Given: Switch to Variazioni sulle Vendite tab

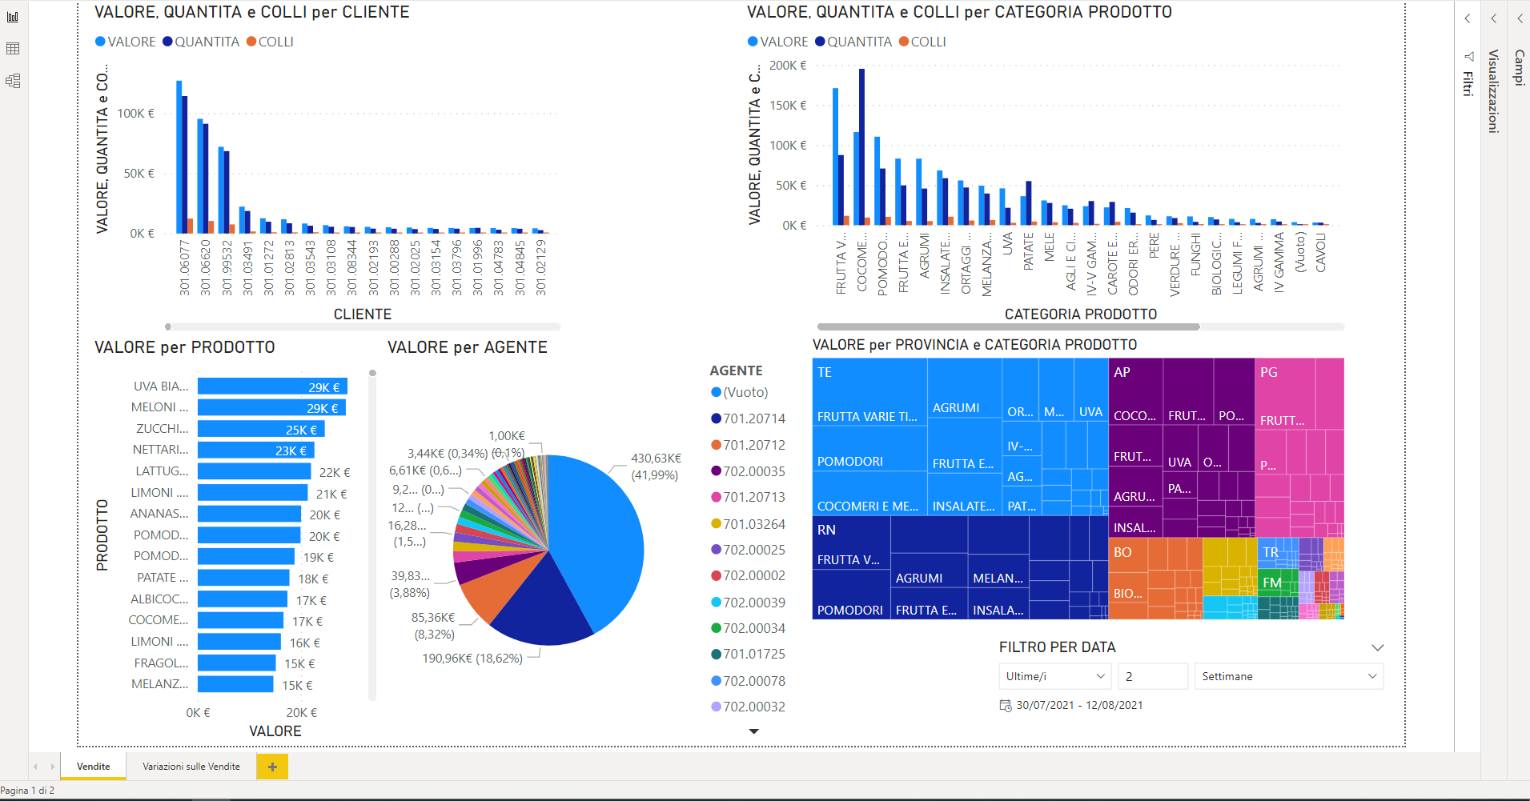Looking at the screenshot, I should coord(191,767).
